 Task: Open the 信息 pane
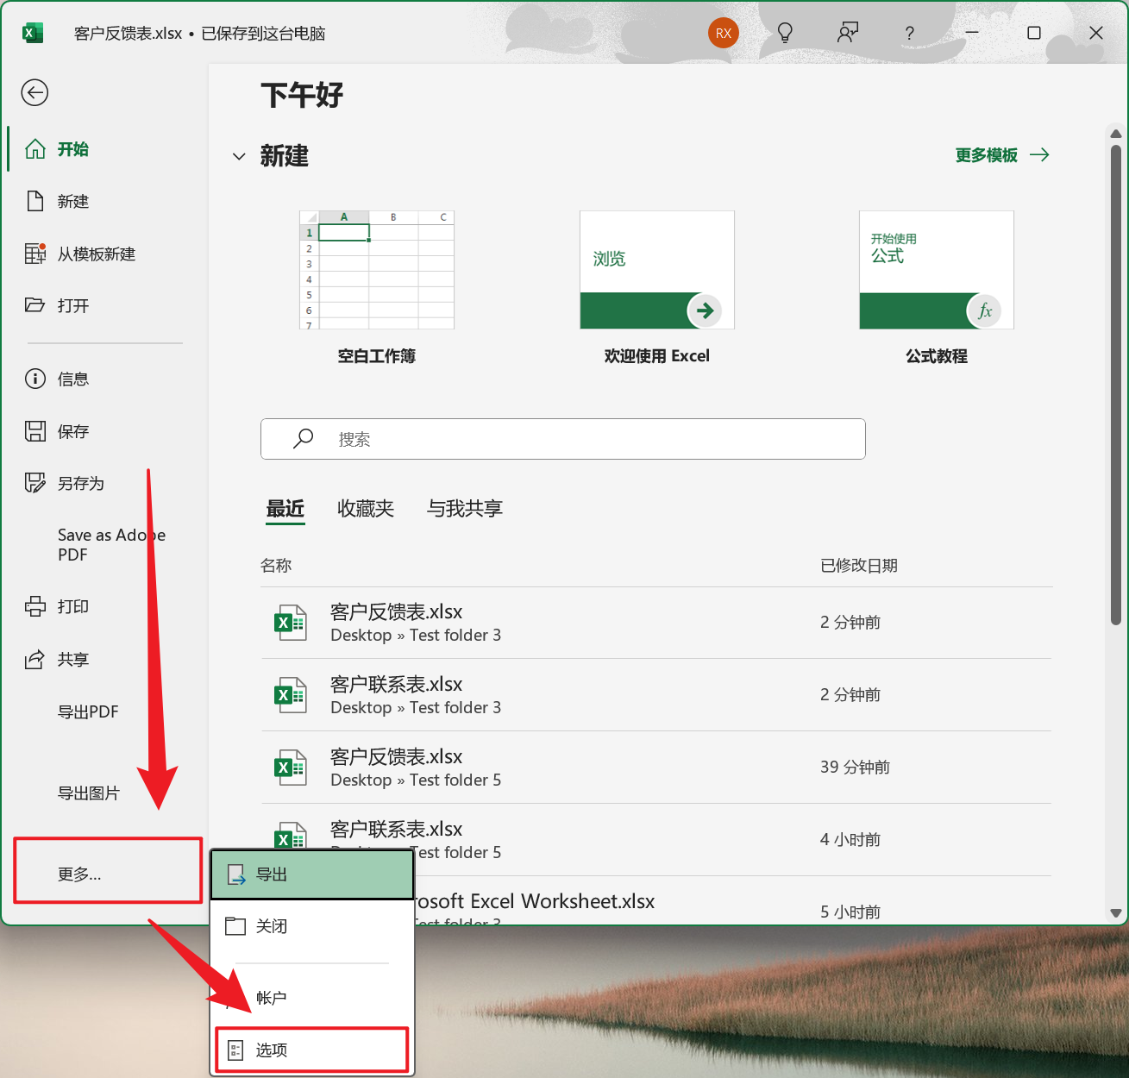[x=72, y=379]
